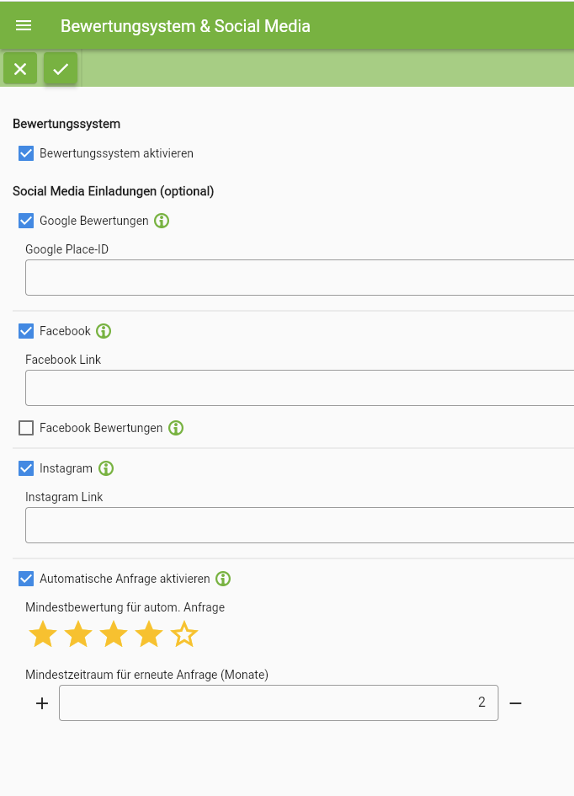This screenshot has width=574, height=796.
Task: Toggle Bewertungssystem aktivieren checkbox
Action: [26, 153]
